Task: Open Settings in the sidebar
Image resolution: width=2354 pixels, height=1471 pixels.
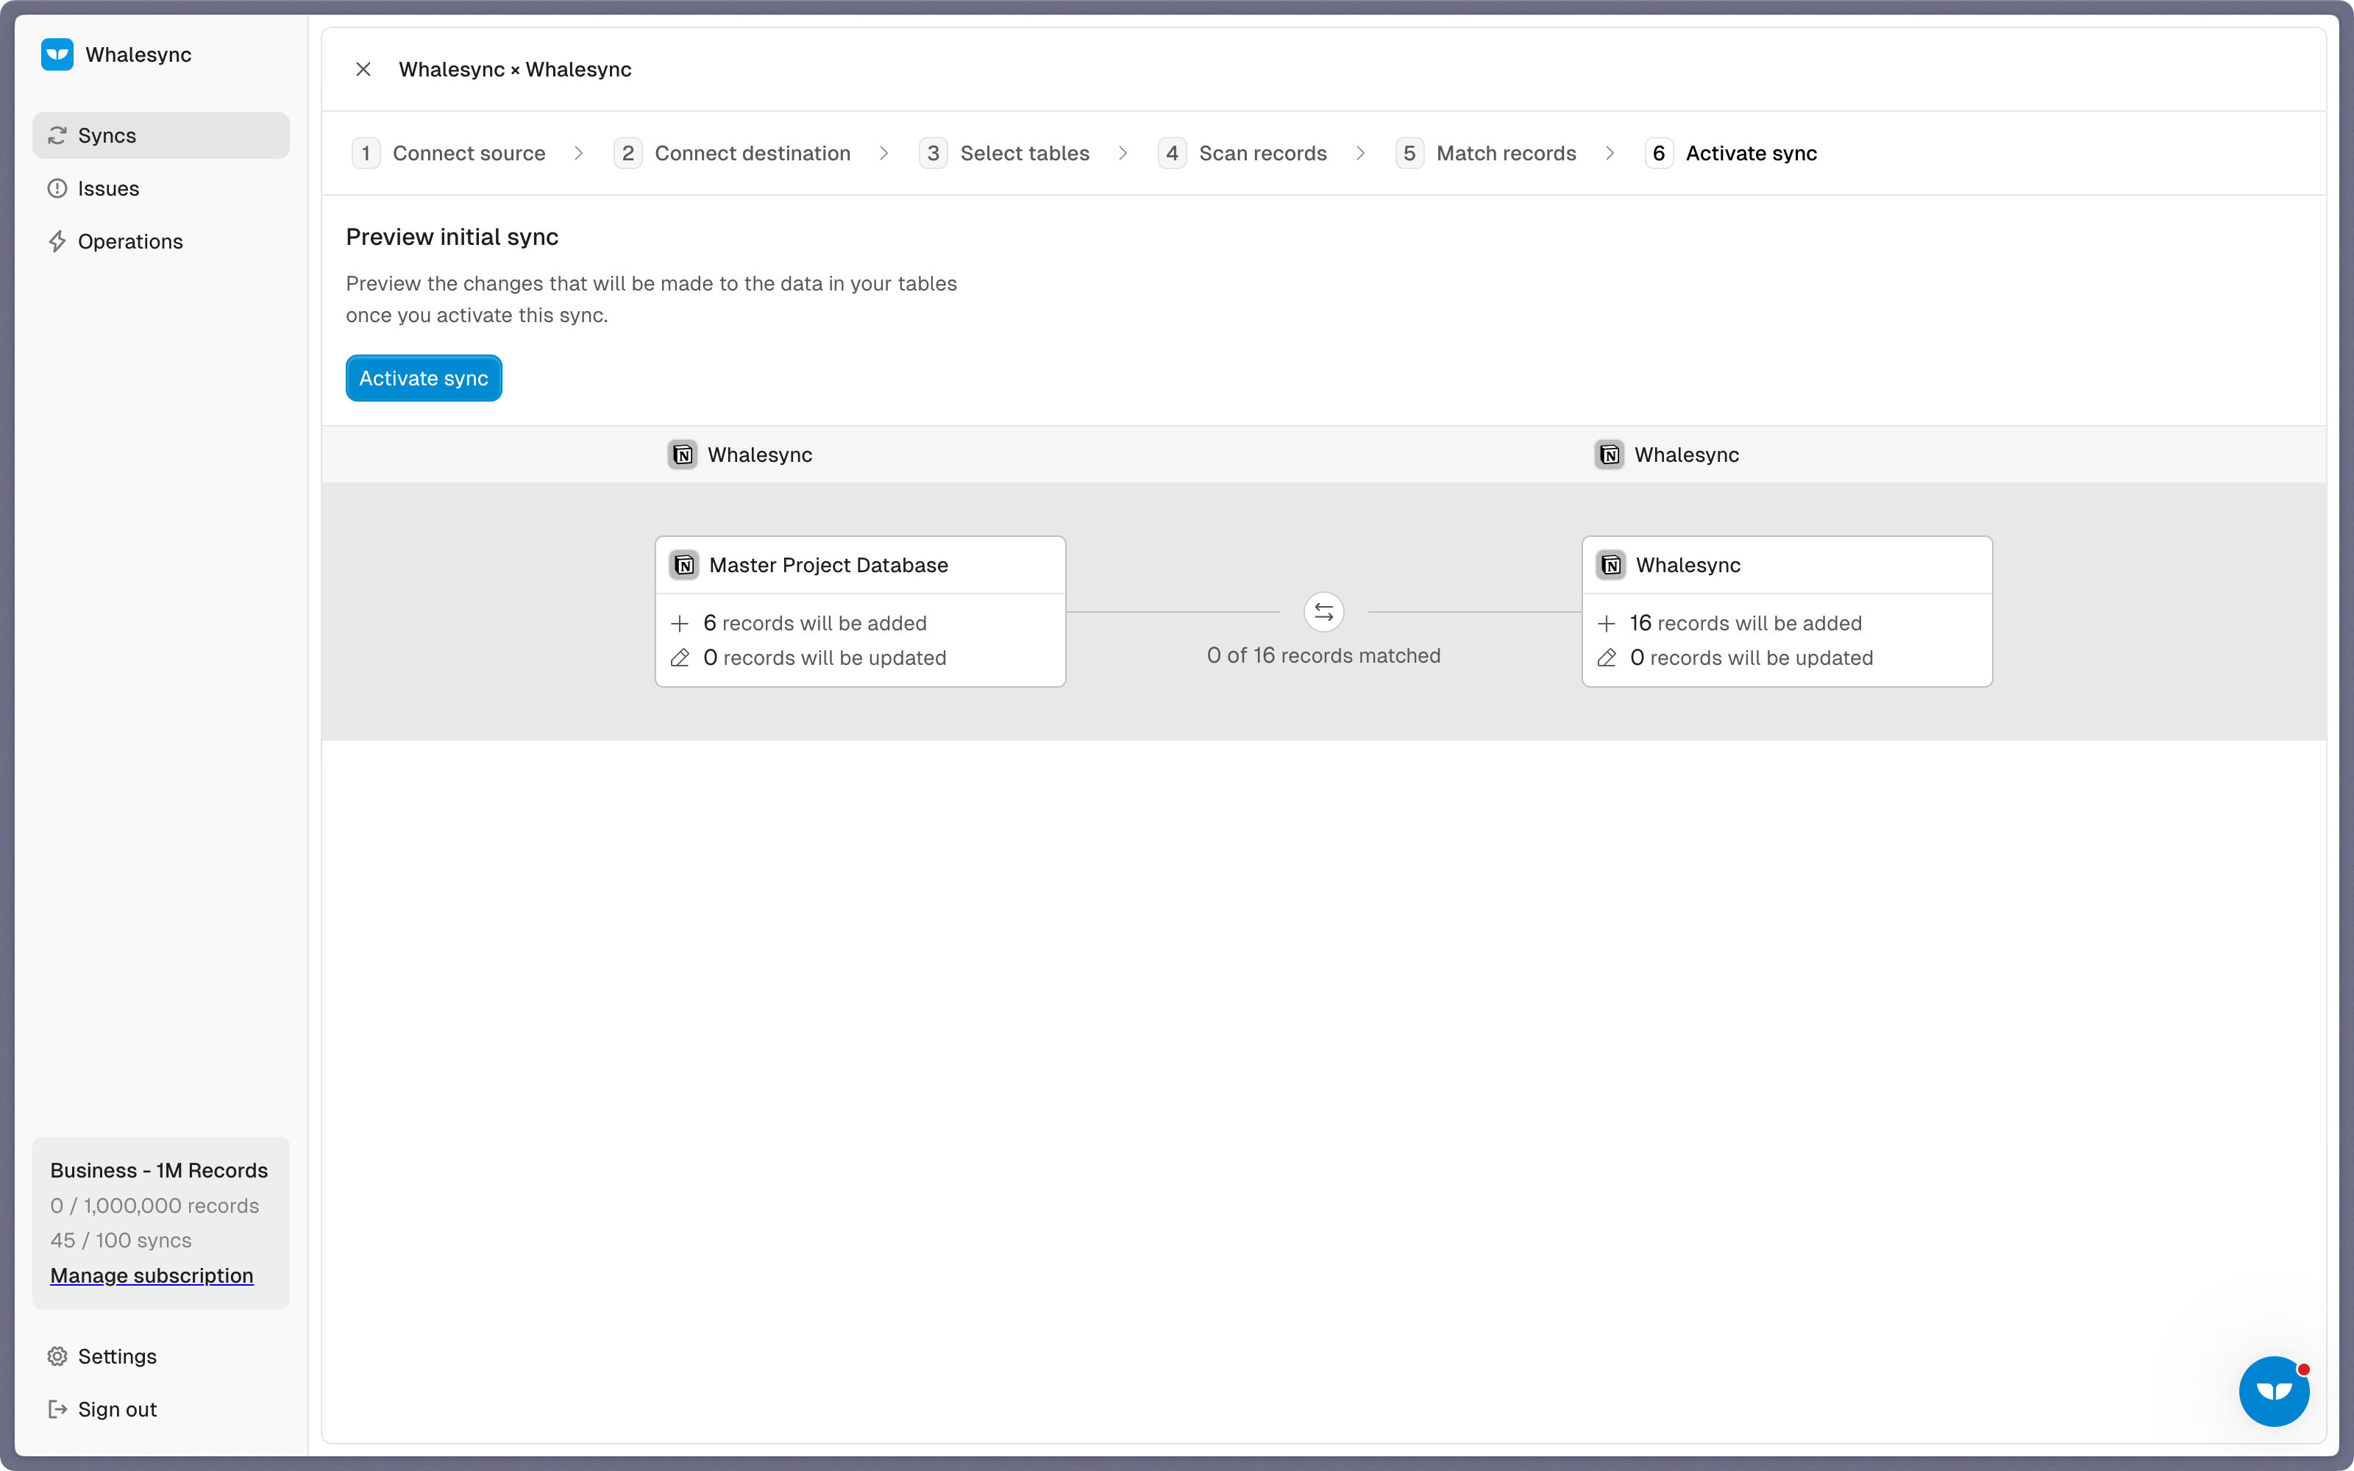Action: 160,1356
